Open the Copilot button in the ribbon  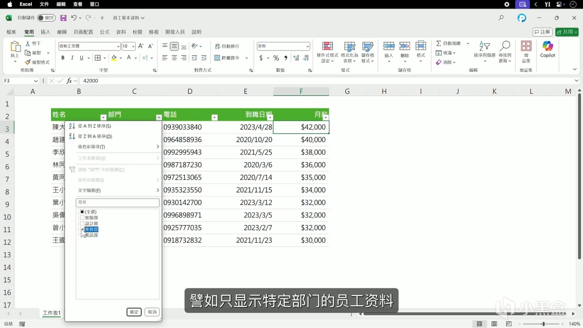click(x=547, y=49)
